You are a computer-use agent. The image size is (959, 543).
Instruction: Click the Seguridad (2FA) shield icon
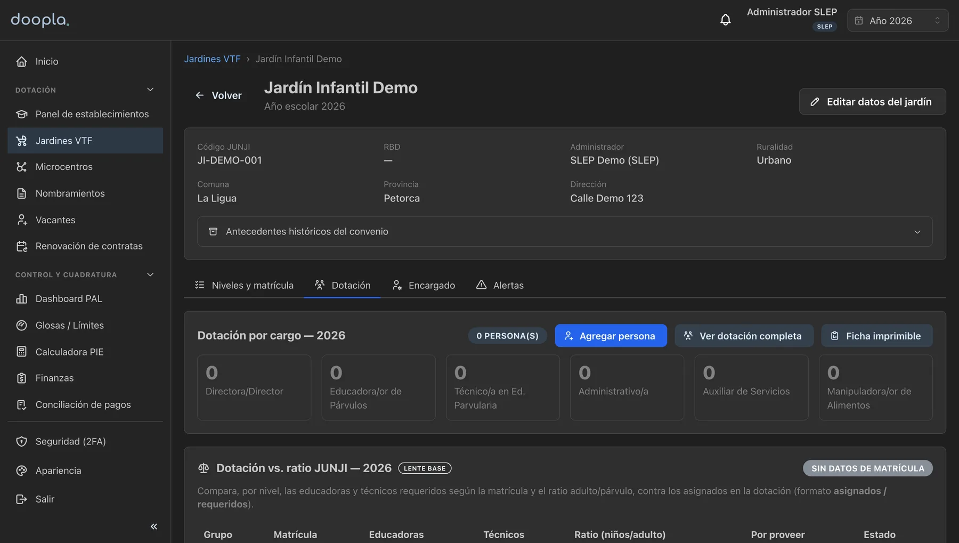point(21,441)
